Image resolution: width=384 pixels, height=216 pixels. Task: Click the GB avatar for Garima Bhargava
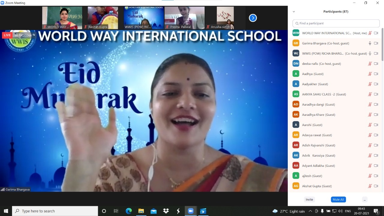coord(296,43)
